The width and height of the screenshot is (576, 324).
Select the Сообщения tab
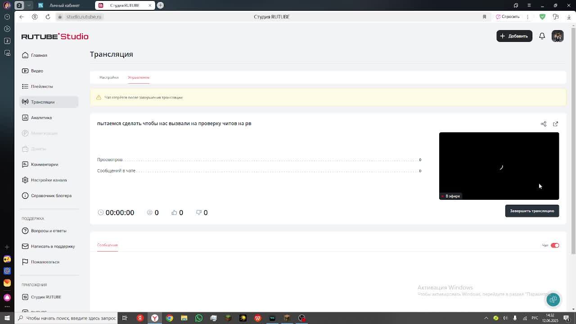[107, 245]
